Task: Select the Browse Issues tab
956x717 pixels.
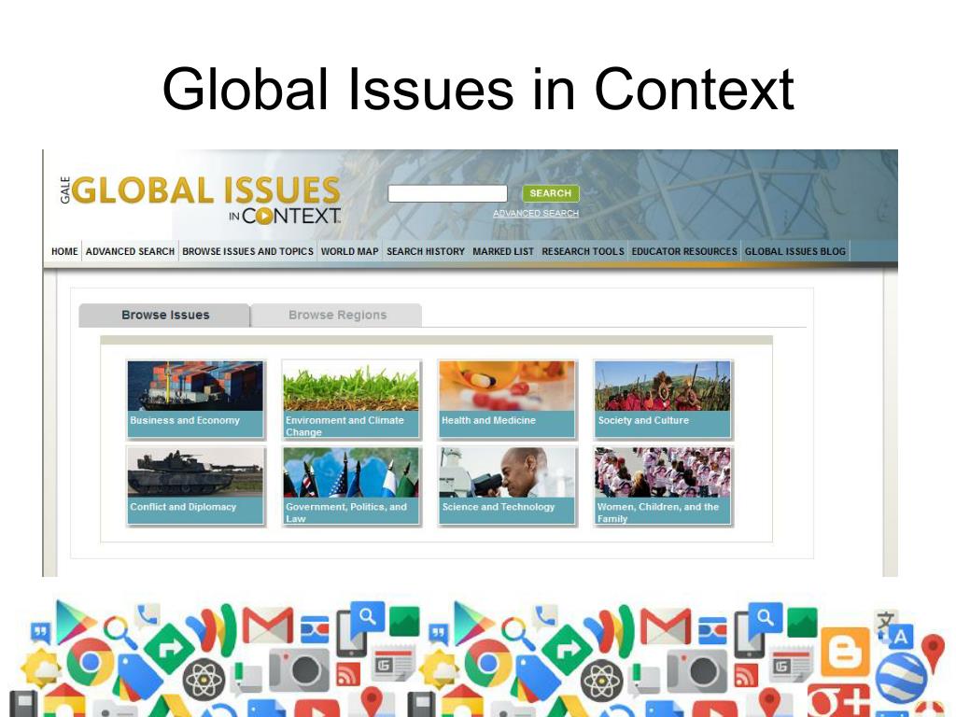Action: click(164, 316)
